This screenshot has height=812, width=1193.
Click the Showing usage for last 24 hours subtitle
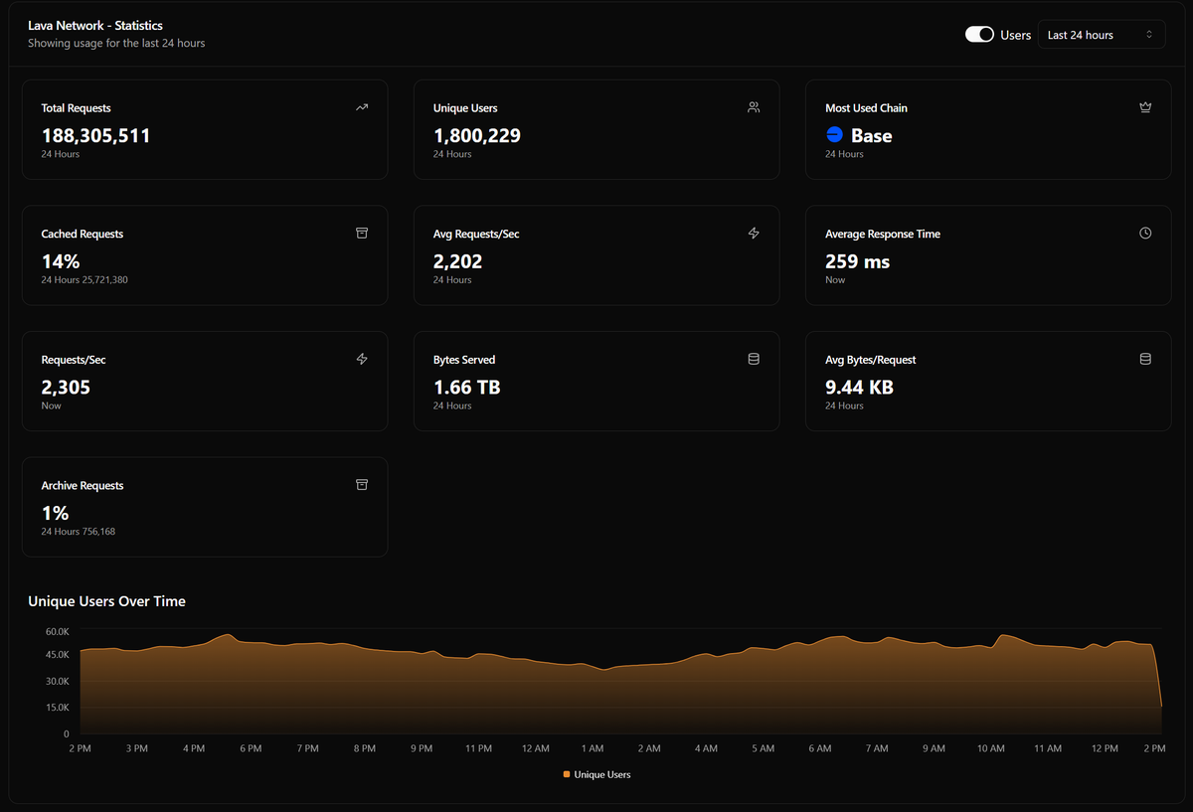tap(116, 44)
